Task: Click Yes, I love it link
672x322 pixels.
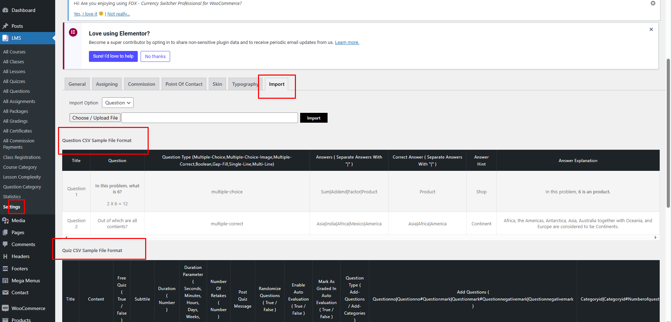Action: point(85,14)
